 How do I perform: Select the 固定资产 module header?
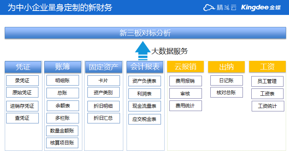tap(104, 67)
